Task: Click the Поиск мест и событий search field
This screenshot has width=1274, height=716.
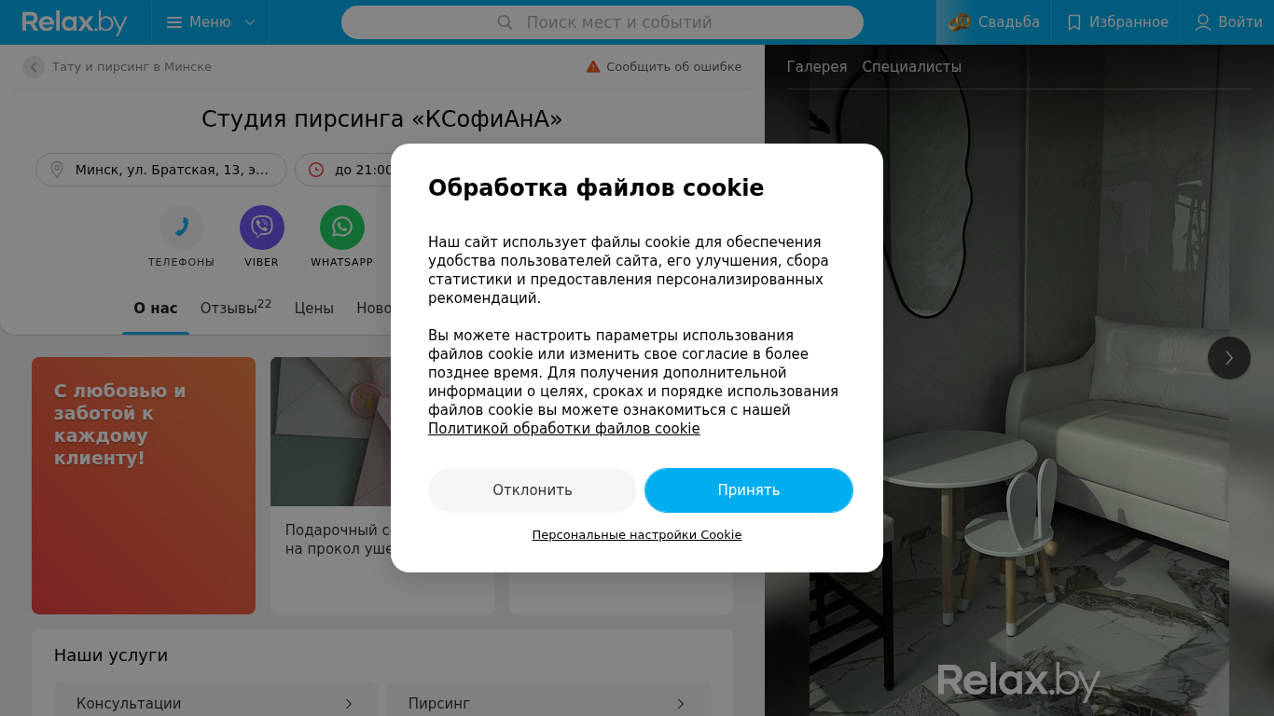Action: pos(602,22)
